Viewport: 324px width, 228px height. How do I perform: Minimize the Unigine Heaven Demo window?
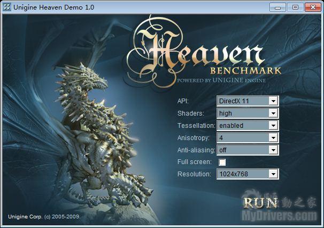[277, 7]
